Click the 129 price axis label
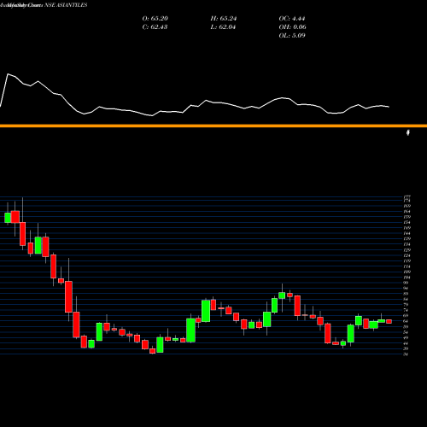This screenshot has height=427, width=427. tap(407, 250)
